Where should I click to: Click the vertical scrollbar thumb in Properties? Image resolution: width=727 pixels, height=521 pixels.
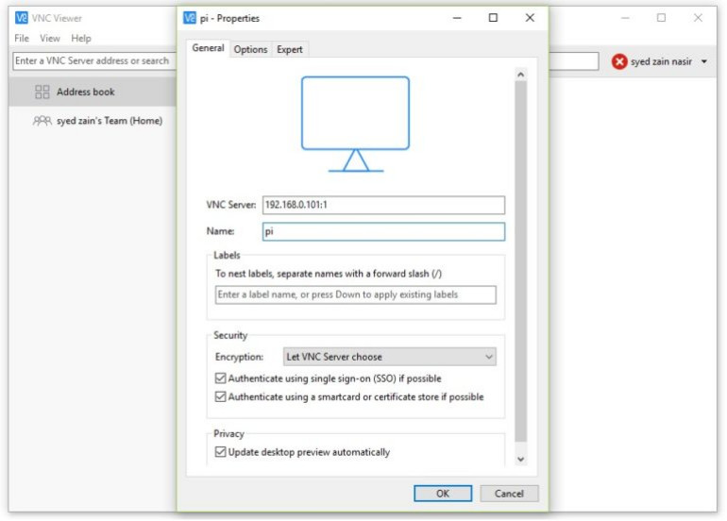(520, 261)
